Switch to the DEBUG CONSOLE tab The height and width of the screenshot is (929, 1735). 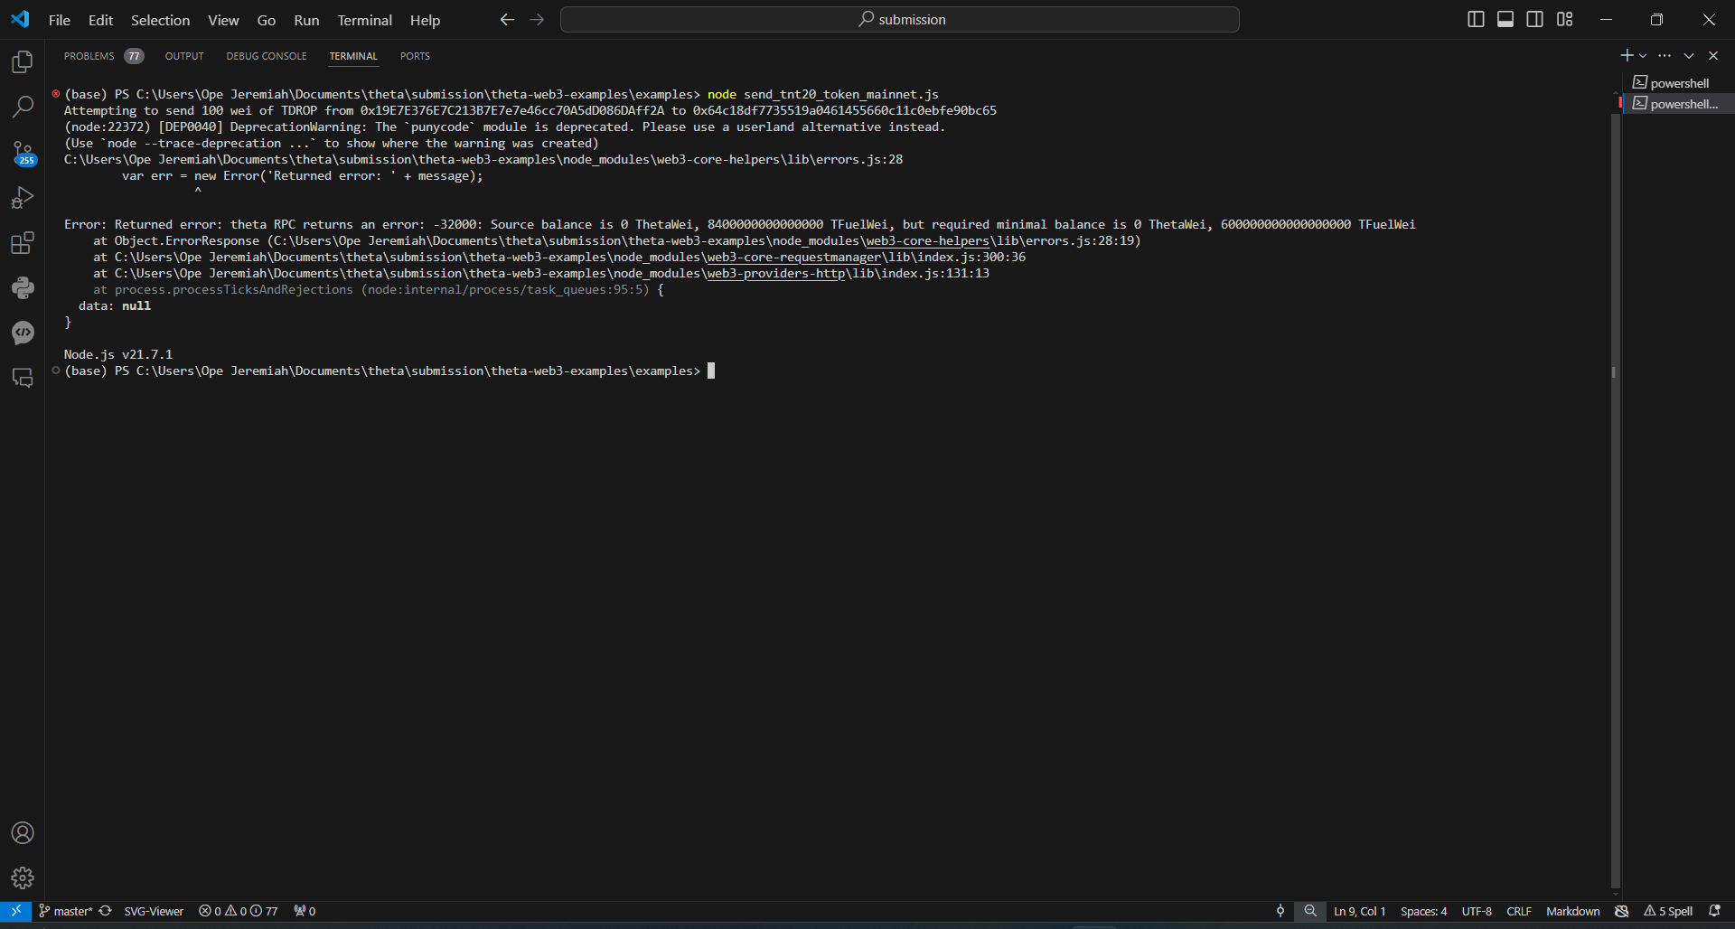pyautogui.click(x=267, y=56)
